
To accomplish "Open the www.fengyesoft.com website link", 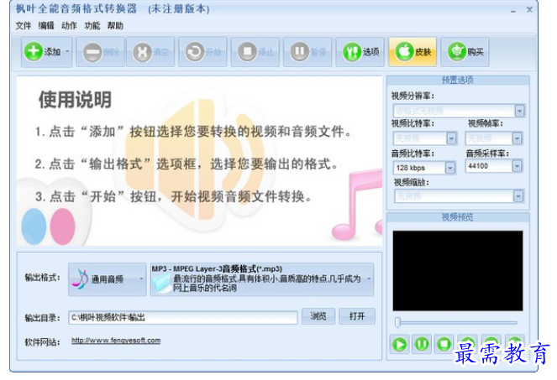I will 116,341.
